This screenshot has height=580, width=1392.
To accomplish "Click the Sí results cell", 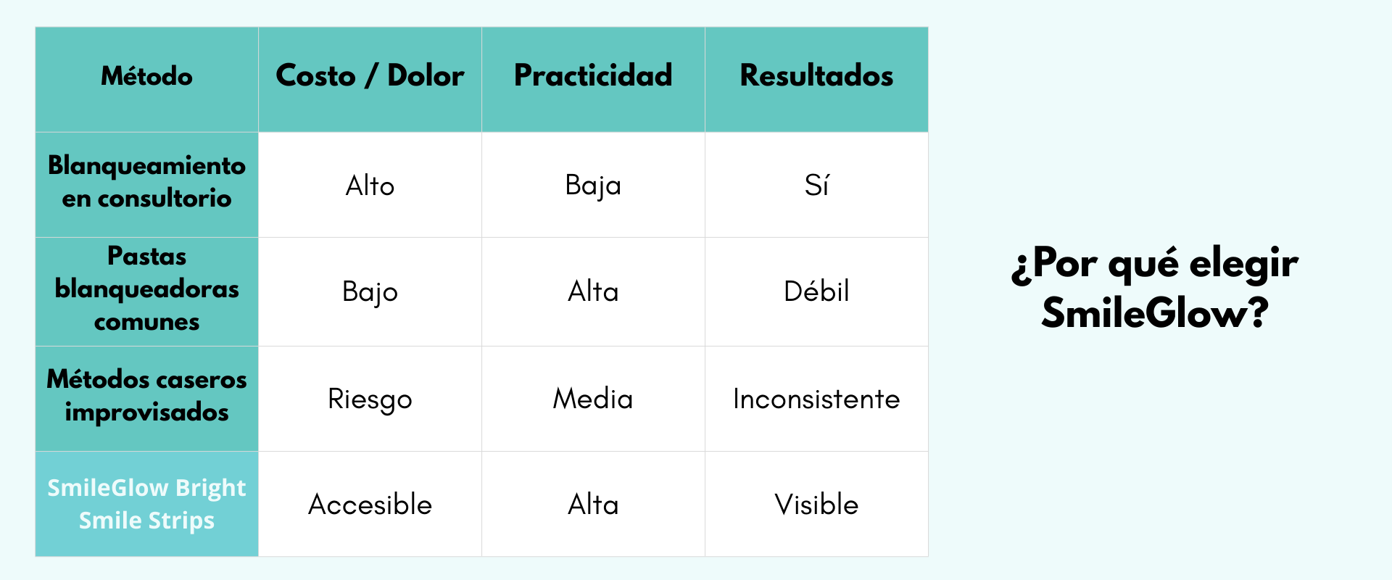I will tap(816, 186).
